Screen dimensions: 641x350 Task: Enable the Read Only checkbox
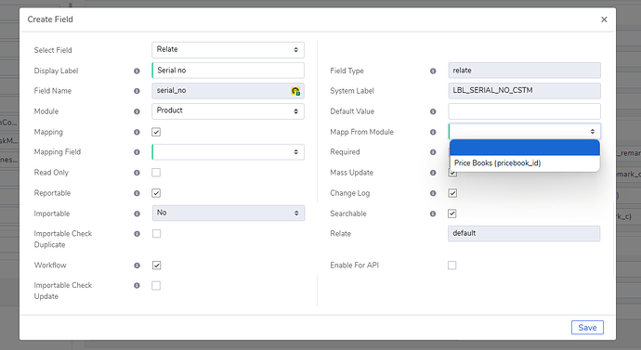point(156,173)
